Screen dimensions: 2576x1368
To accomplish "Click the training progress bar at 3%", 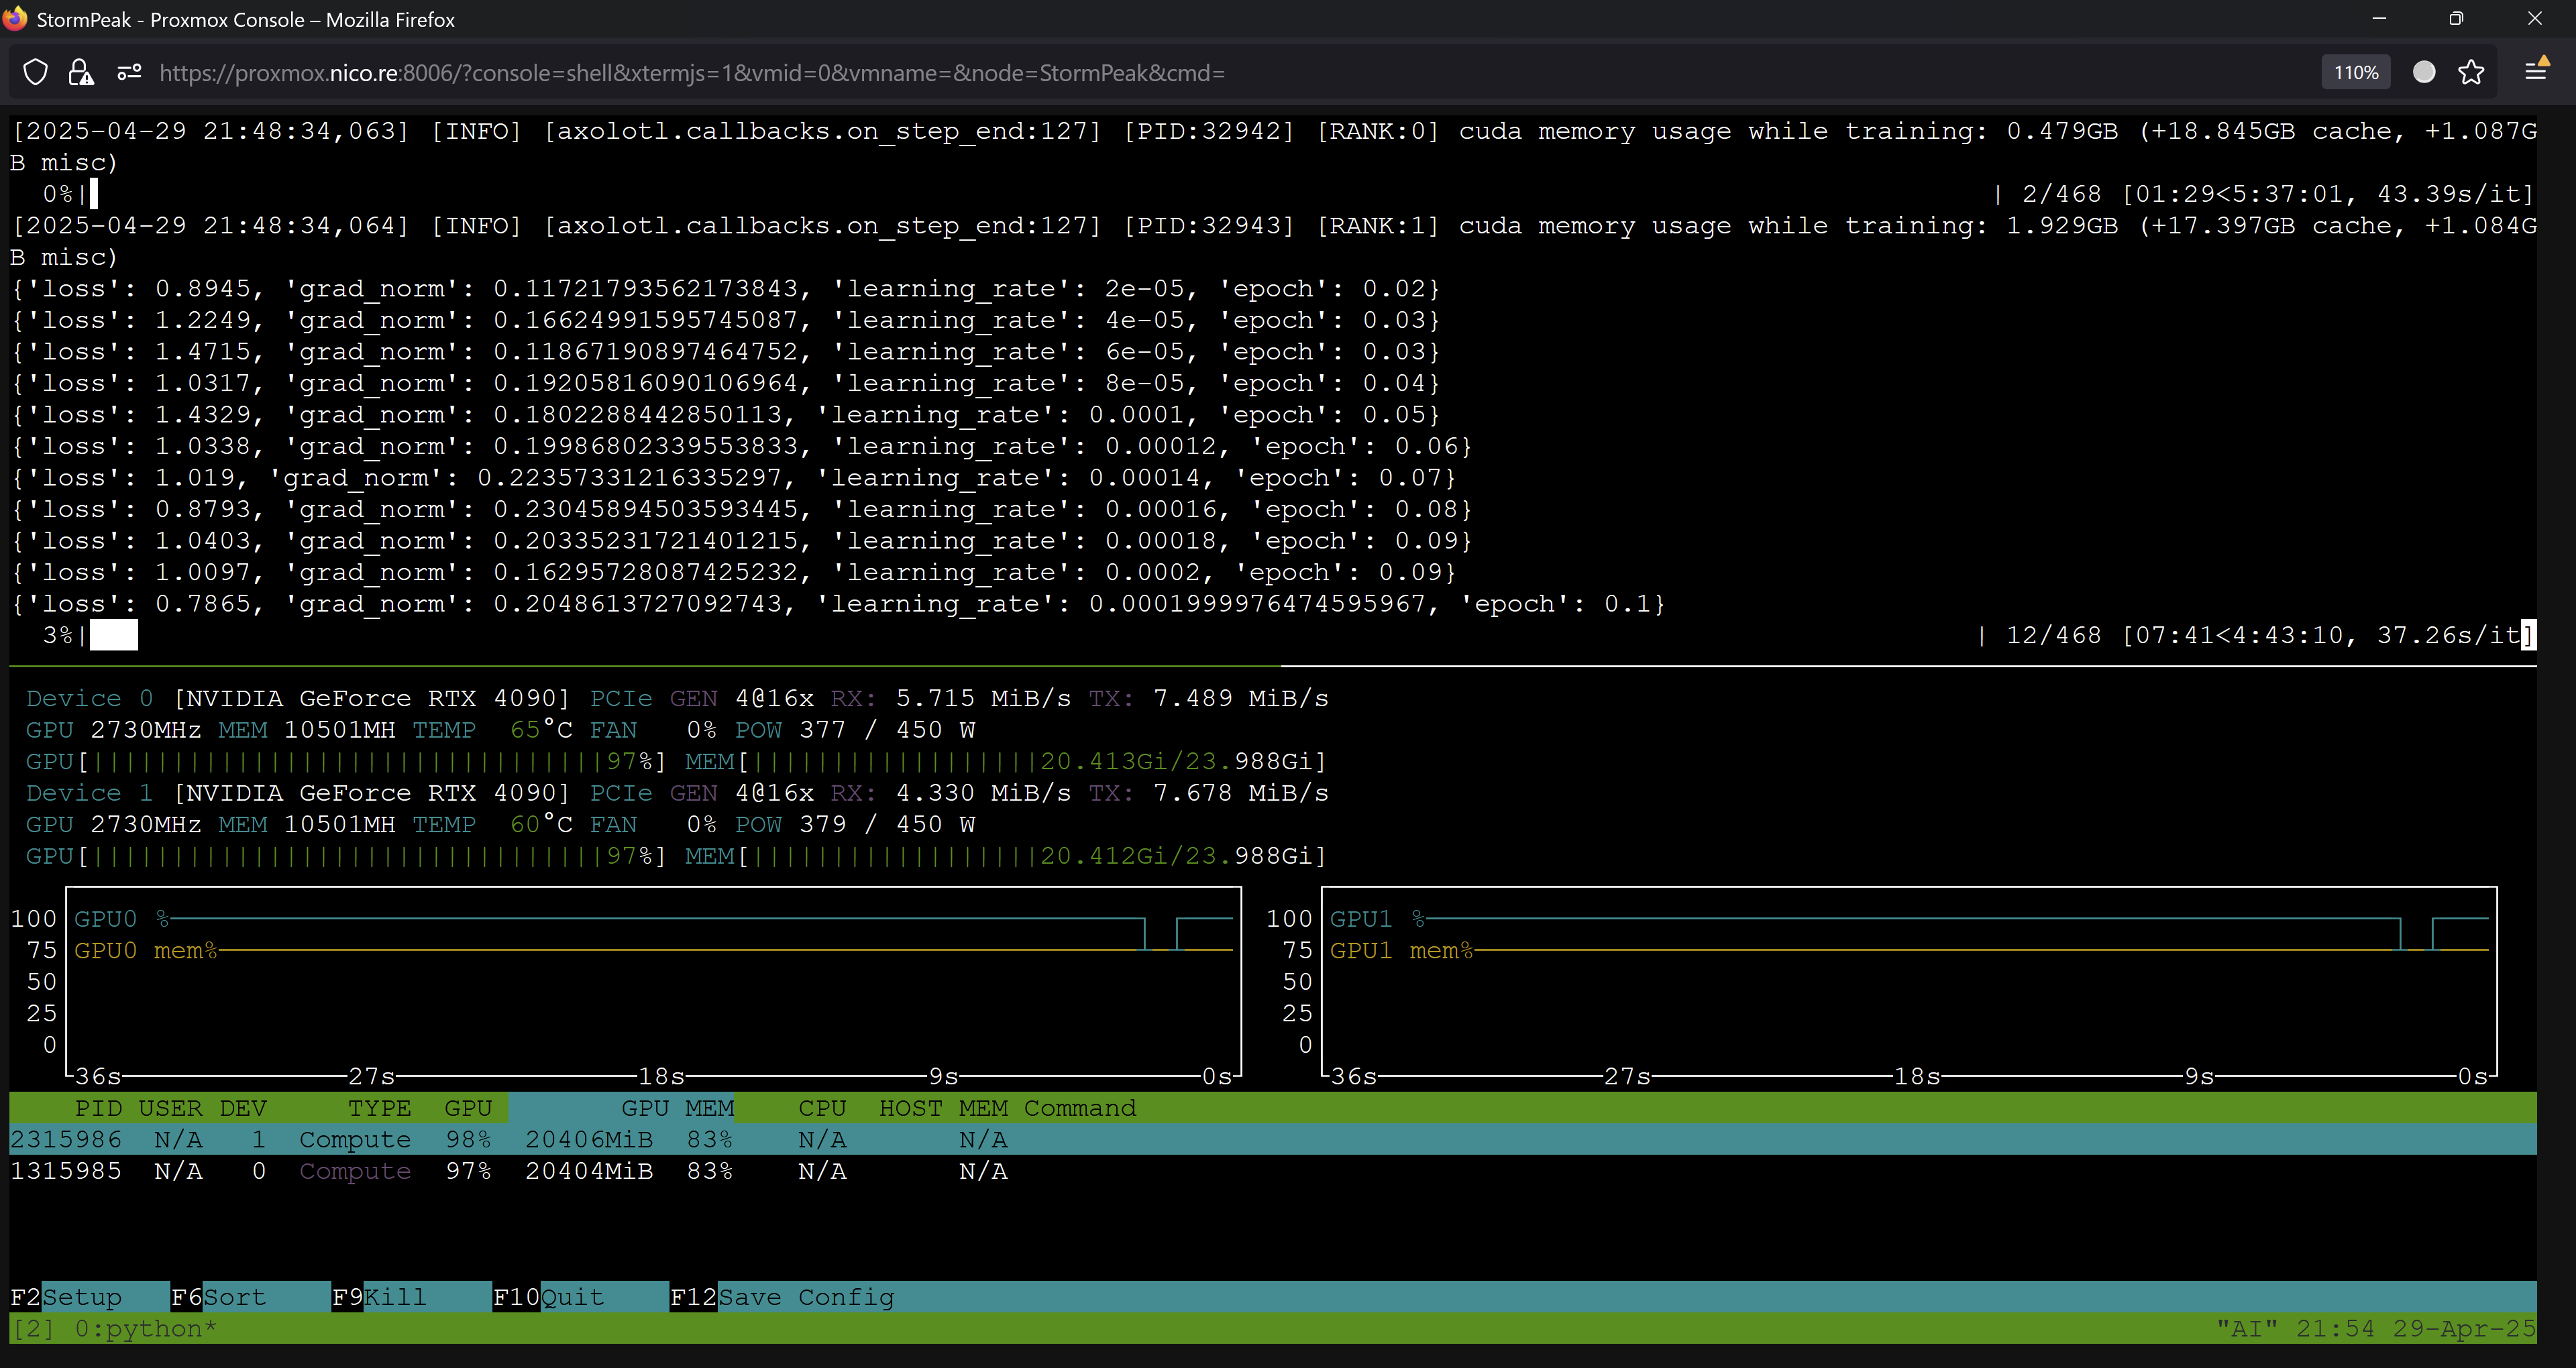I will click(113, 635).
